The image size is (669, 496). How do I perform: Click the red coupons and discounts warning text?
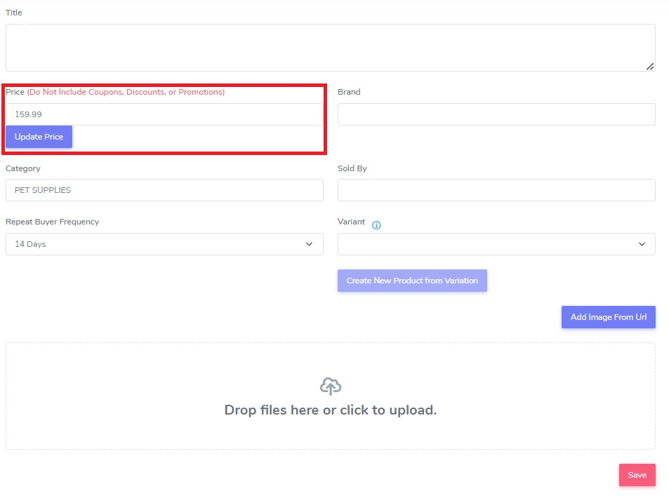click(x=126, y=92)
